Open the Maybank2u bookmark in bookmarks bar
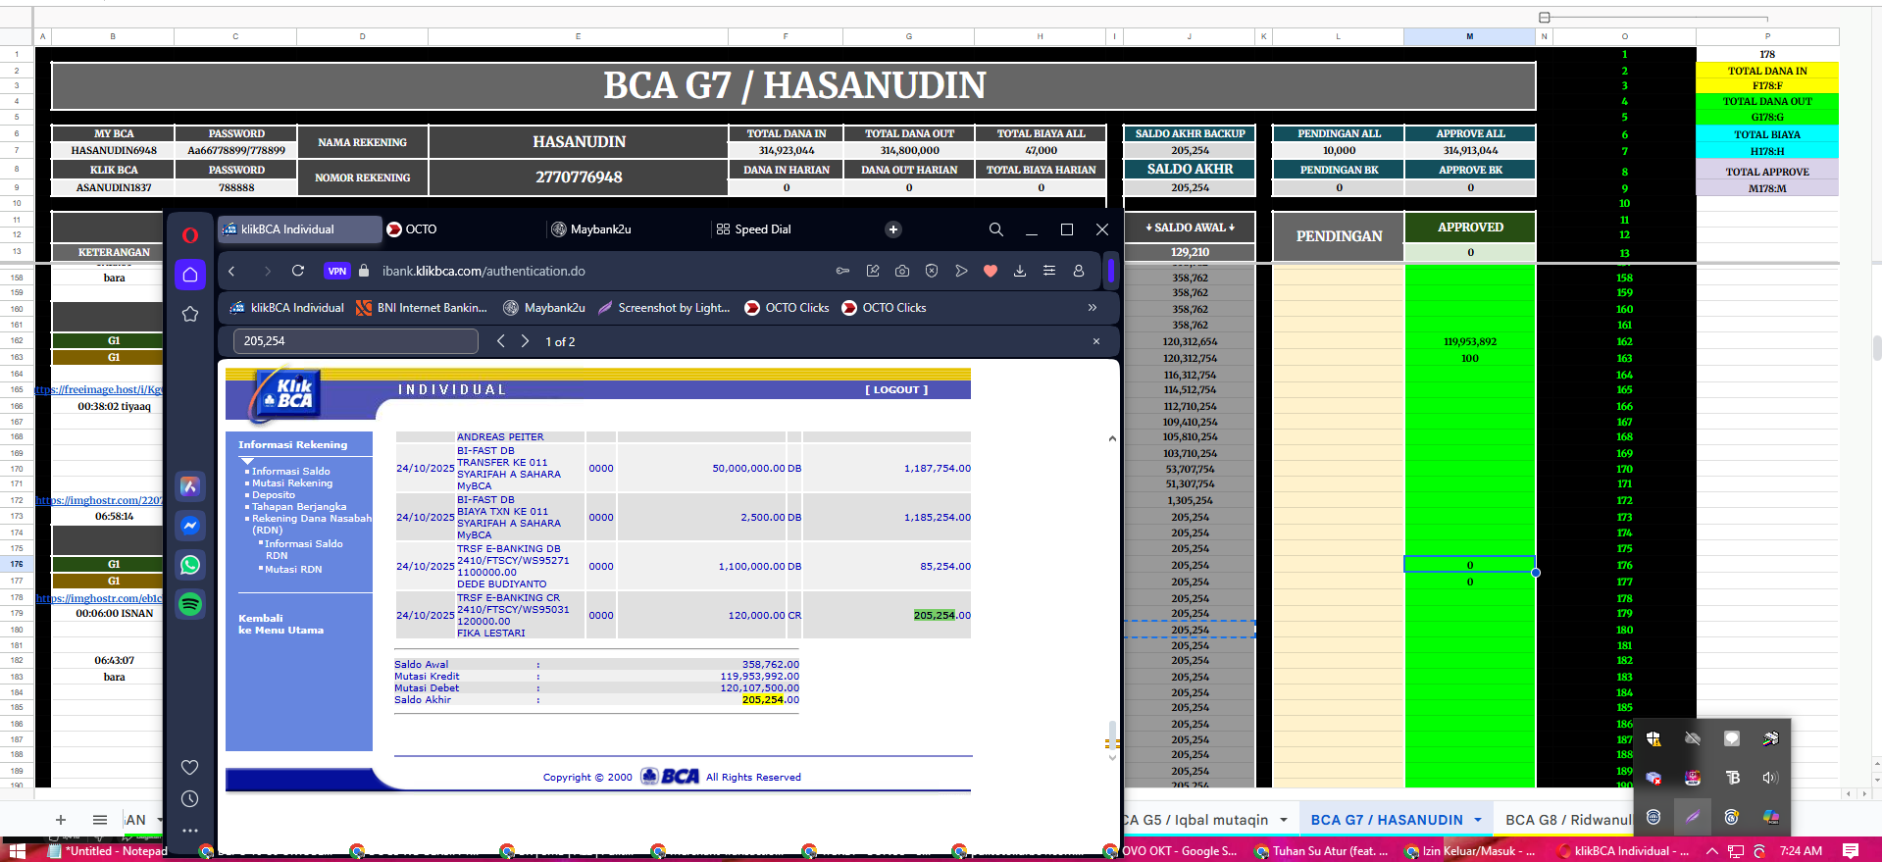Image resolution: width=1882 pixels, height=862 pixels. 544,308
